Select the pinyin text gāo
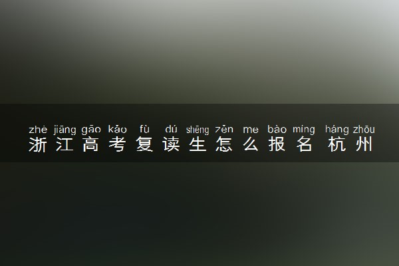The image size is (399, 266). tap(91, 130)
